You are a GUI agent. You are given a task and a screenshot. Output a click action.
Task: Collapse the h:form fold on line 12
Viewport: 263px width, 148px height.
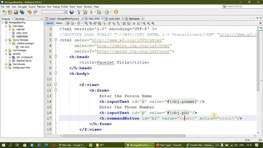coord(56,90)
